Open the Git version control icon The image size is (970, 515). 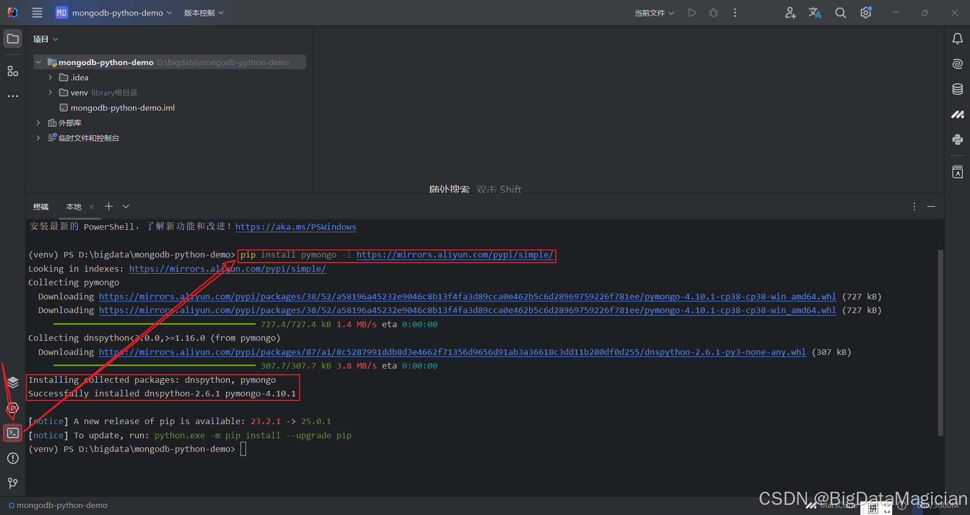(x=13, y=483)
